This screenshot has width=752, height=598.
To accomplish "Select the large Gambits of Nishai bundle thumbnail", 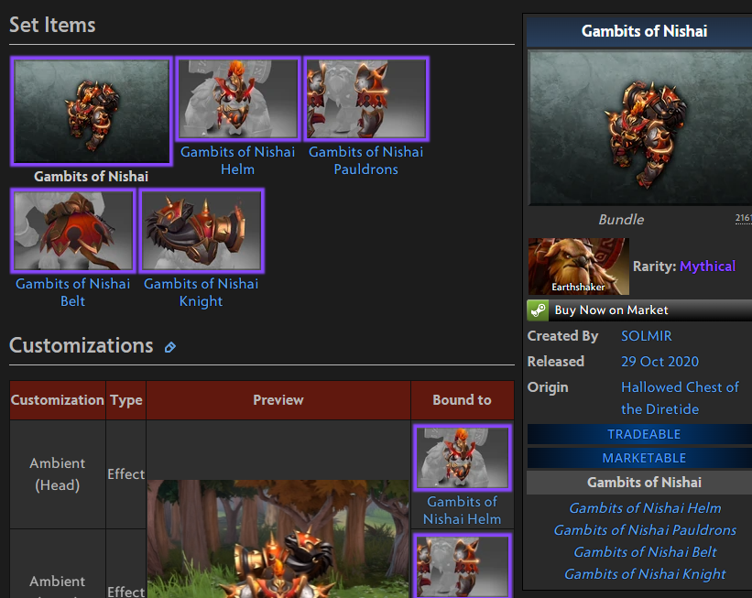I will (91, 111).
